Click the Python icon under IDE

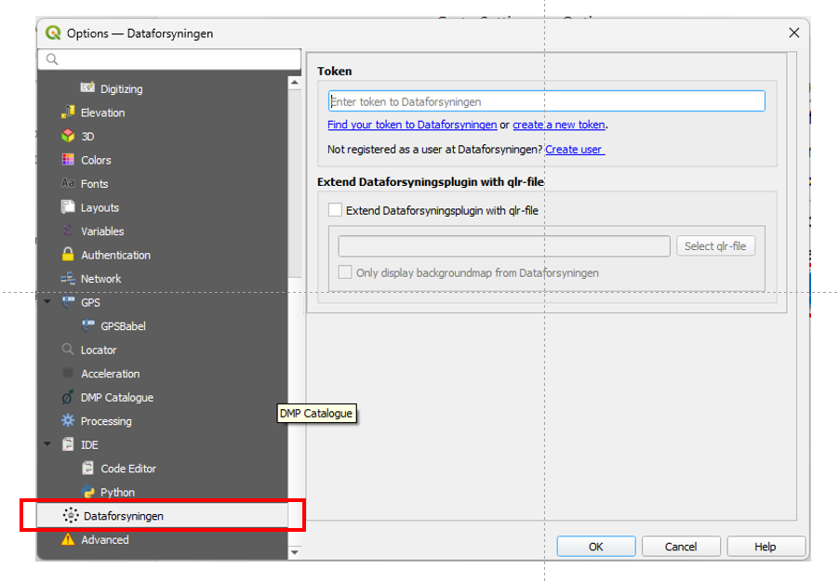88,493
